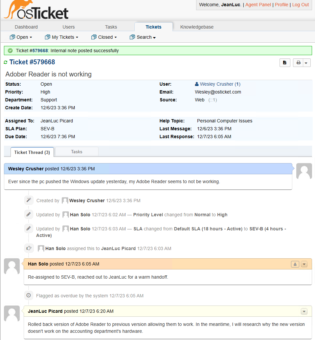The height and width of the screenshot is (340, 315).
Task: Click Han Solo's post avatar thumbnail
Action: pyautogui.click(x=12, y=266)
